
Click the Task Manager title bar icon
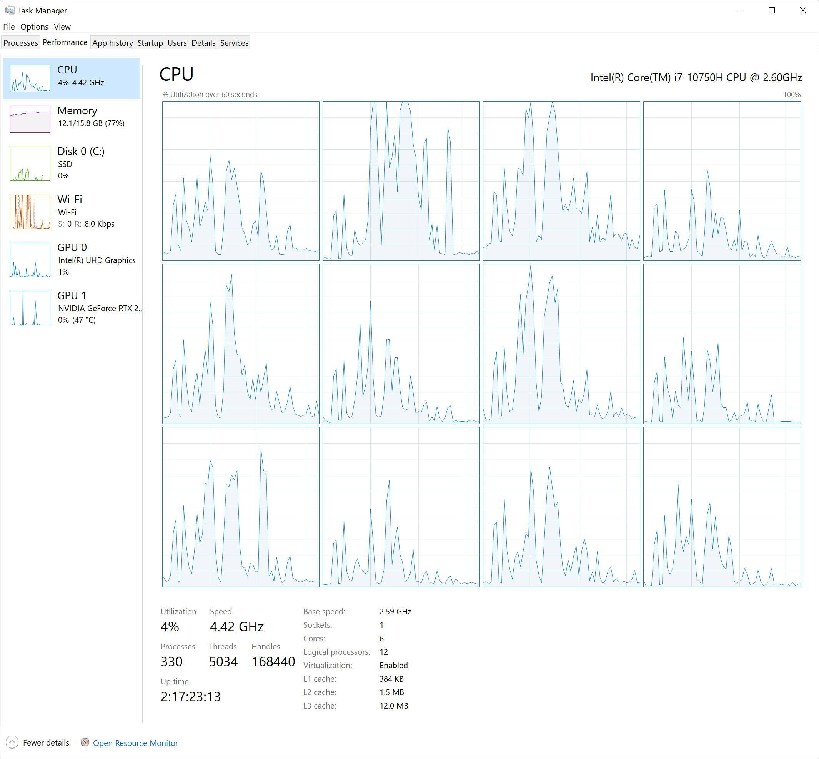coord(10,10)
